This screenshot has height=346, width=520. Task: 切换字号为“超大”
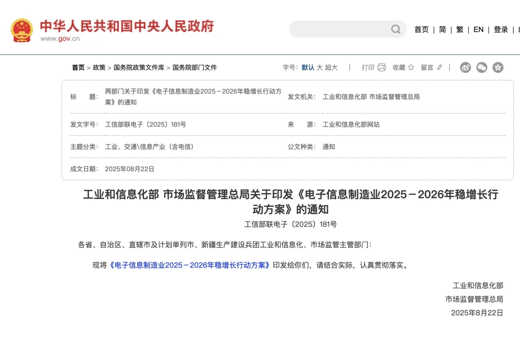331,67
